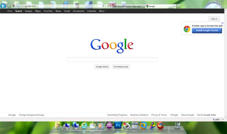Click the Refresh icon in address bar
The width and height of the screenshot is (227, 134).
[108, 6]
